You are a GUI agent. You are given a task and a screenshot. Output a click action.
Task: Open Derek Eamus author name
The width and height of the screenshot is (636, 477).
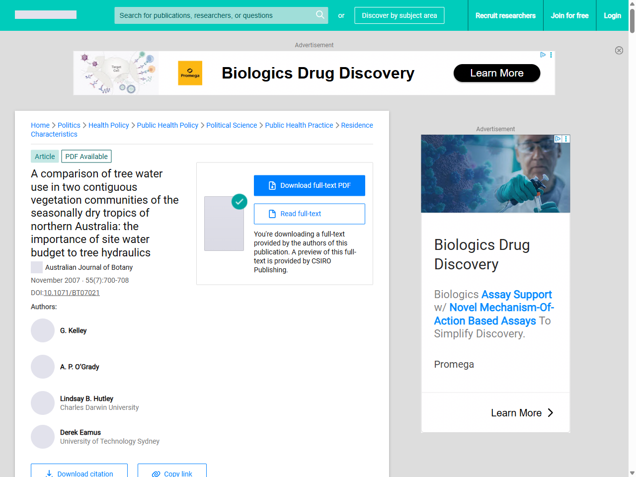(80, 432)
